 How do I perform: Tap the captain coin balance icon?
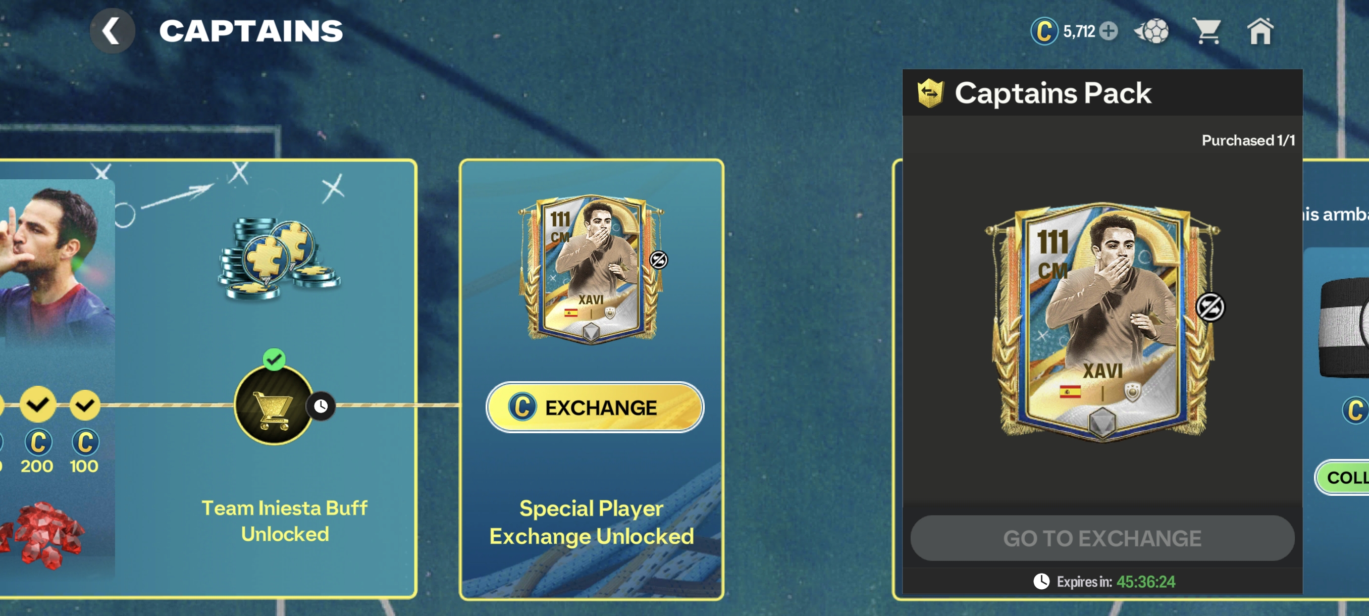coord(1044,31)
